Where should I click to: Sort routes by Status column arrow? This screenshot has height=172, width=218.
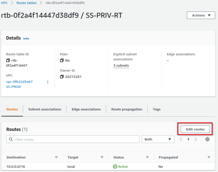pos(147,157)
